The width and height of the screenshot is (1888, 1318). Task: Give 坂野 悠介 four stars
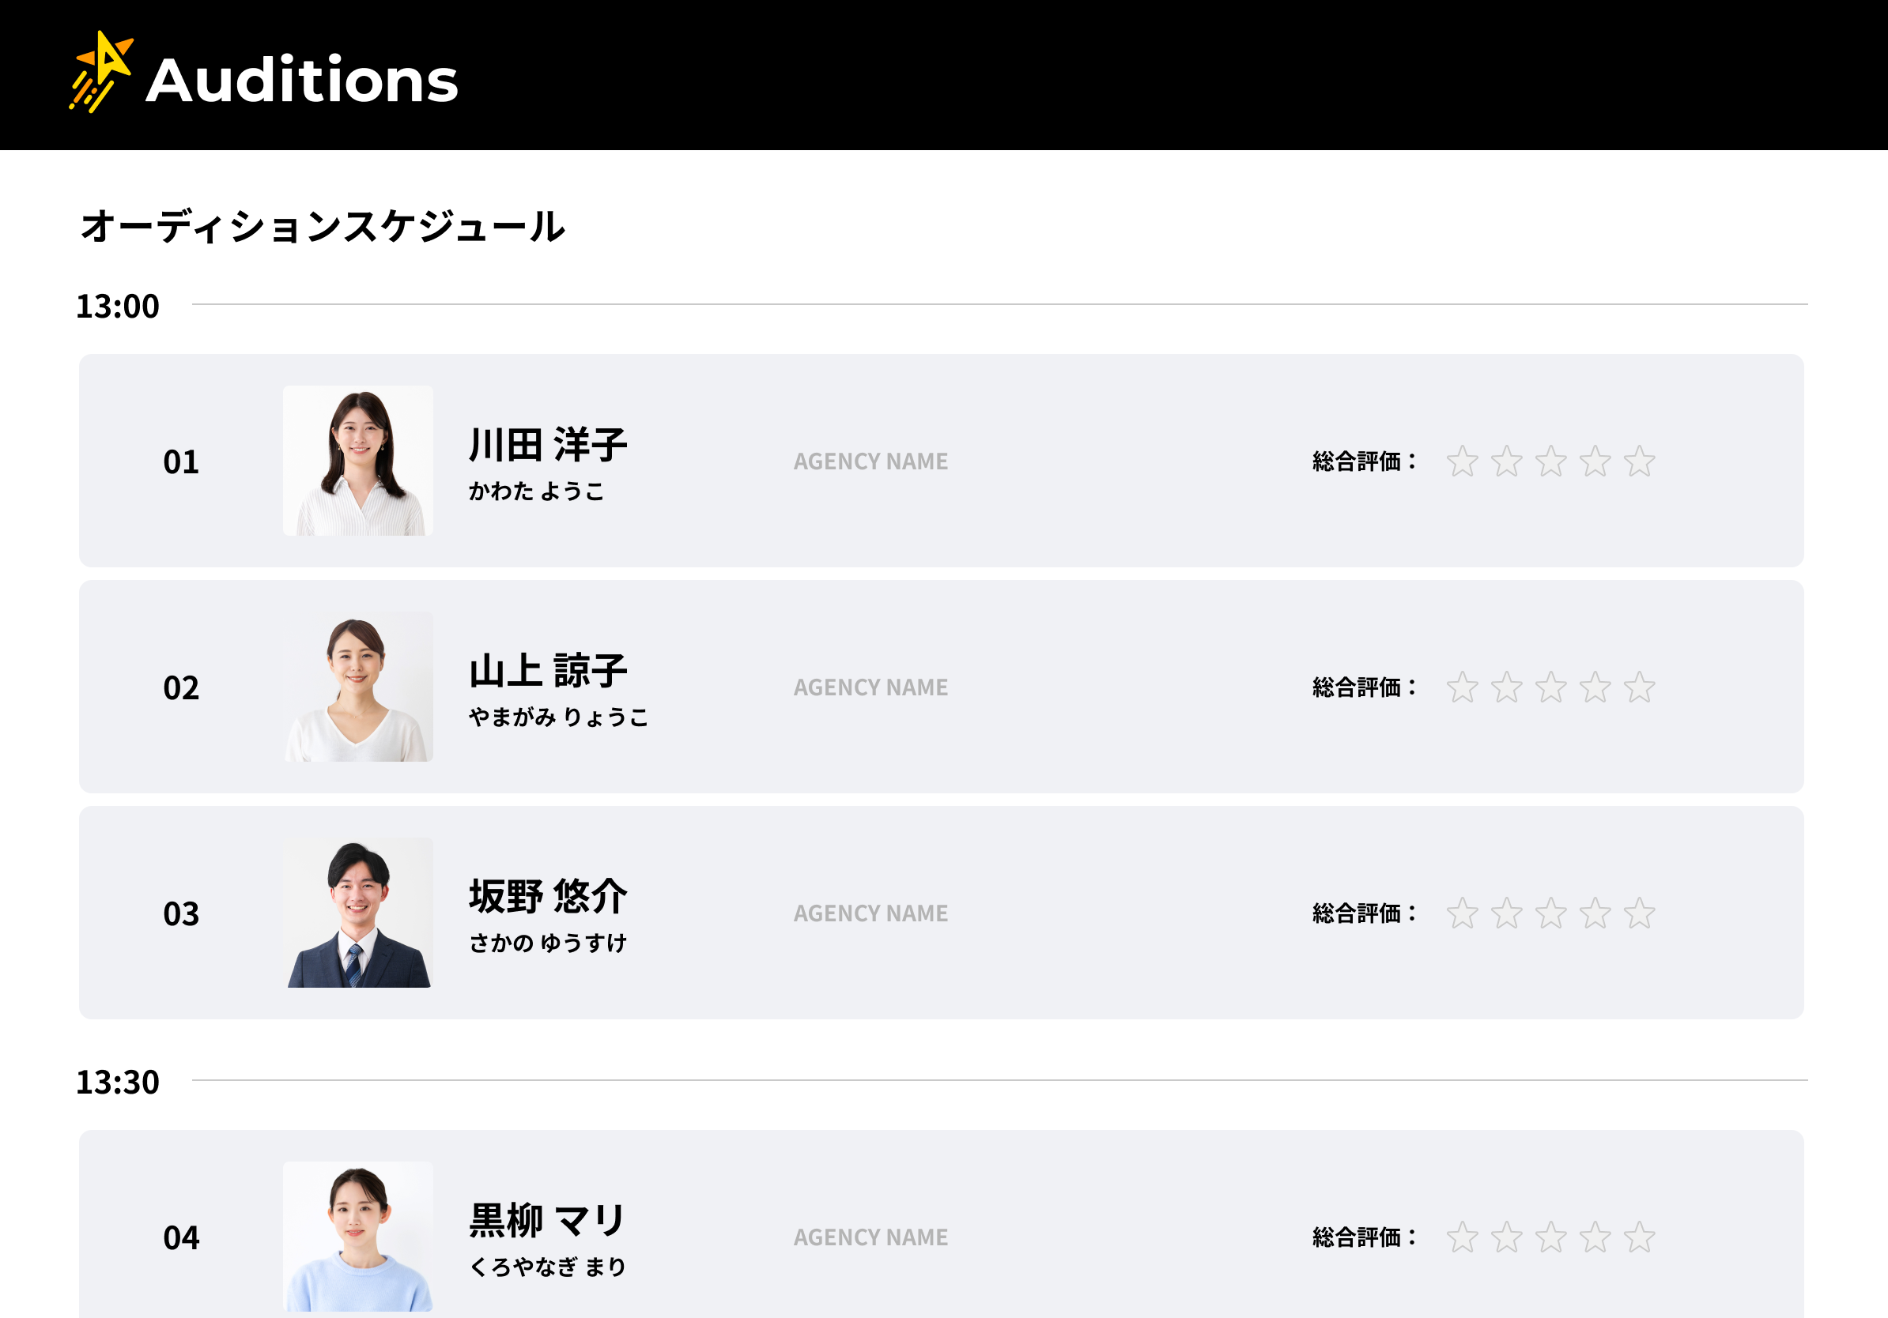point(1595,913)
